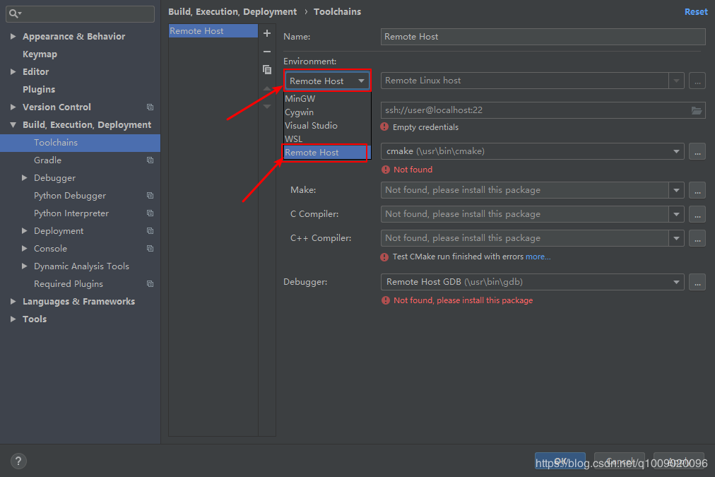This screenshot has height=477, width=715.
Task: Browse for C Compiler with ellipsis button
Action: tap(697, 214)
